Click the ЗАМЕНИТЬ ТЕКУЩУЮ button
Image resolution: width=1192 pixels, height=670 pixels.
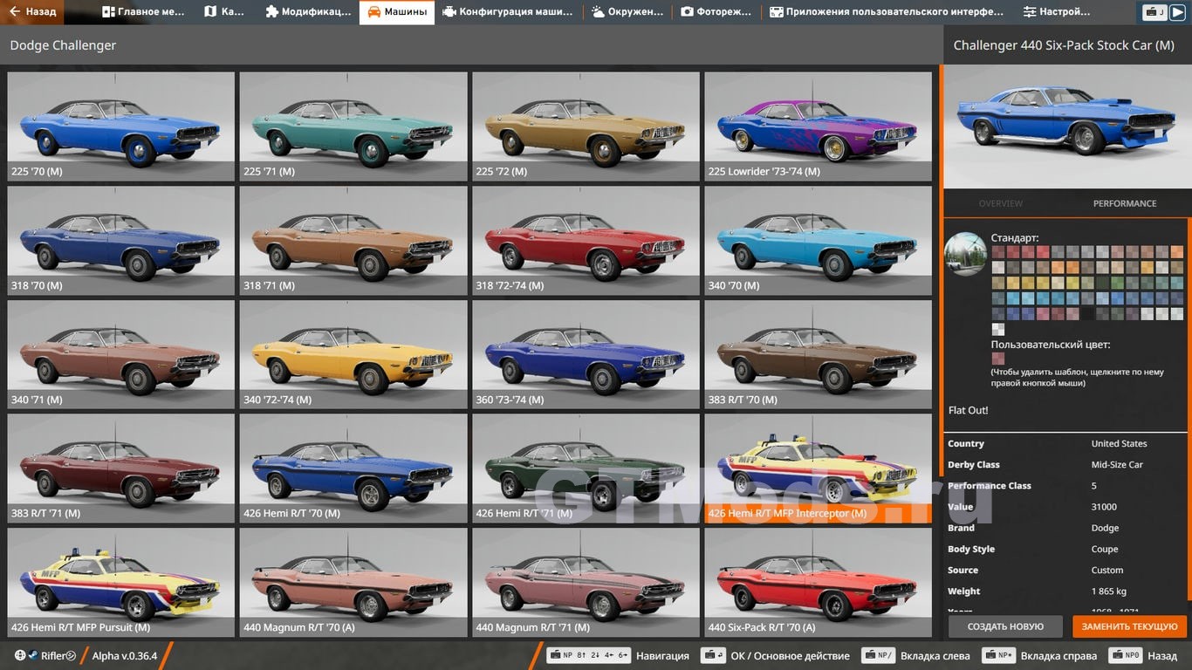tap(1129, 626)
